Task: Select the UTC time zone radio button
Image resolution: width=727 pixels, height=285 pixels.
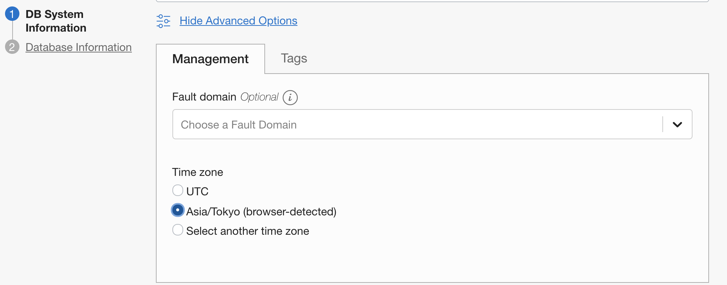Action: pos(178,190)
